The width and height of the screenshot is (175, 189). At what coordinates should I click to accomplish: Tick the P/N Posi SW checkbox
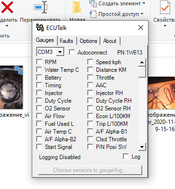tap(90, 147)
